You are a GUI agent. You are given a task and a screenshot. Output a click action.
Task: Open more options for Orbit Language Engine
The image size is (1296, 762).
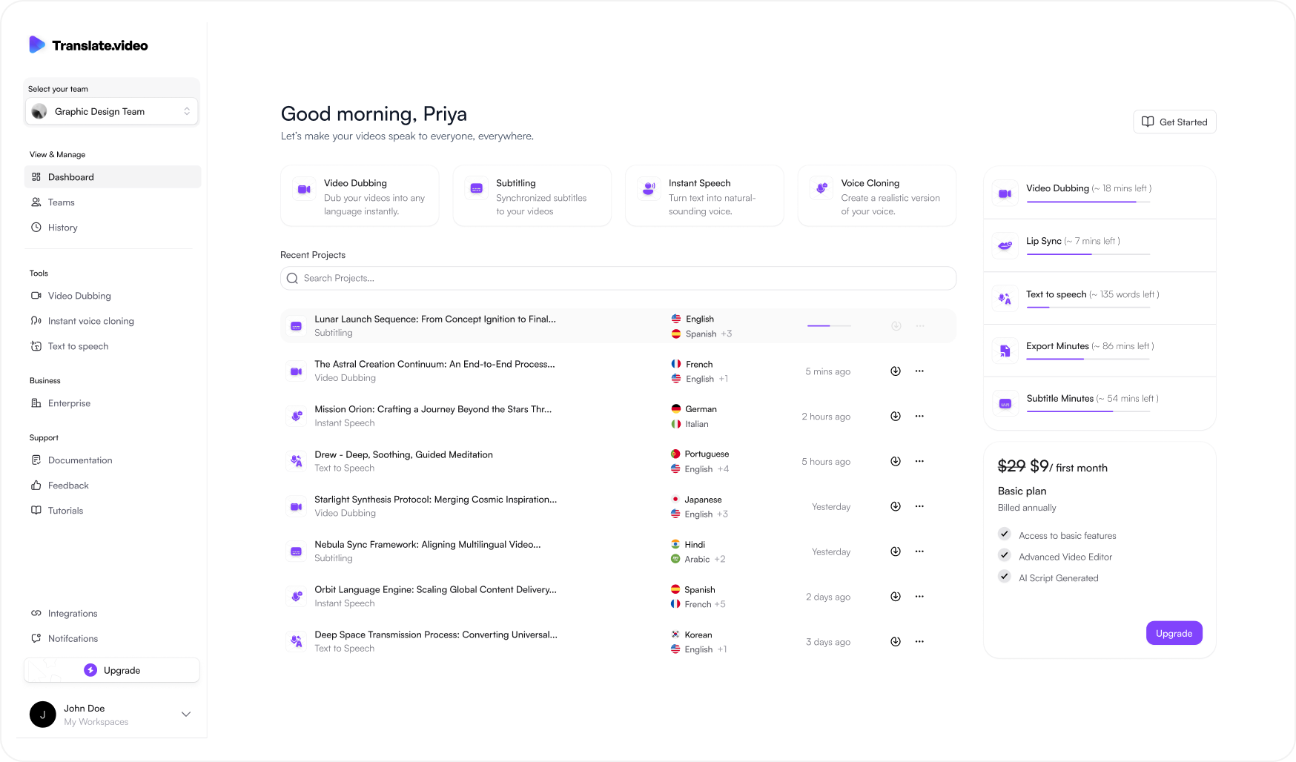click(x=919, y=597)
